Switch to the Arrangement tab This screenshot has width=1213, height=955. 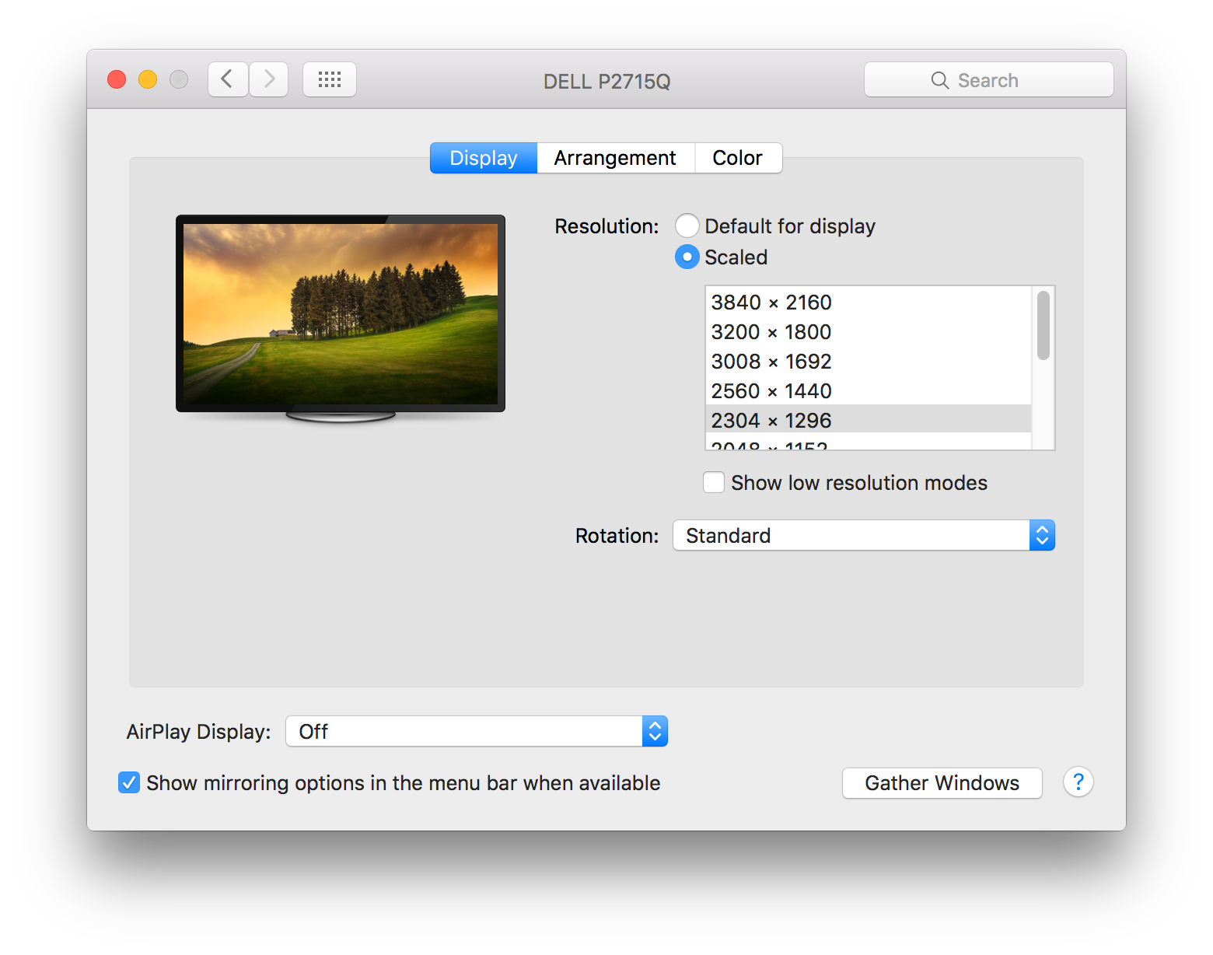[x=615, y=158]
